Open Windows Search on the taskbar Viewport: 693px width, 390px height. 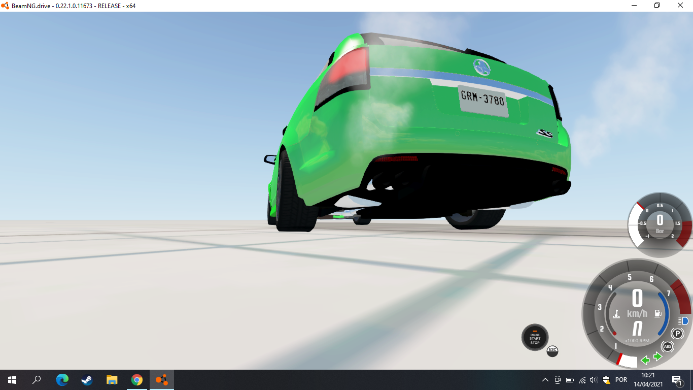pyautogui.click(x=37, y=380)
